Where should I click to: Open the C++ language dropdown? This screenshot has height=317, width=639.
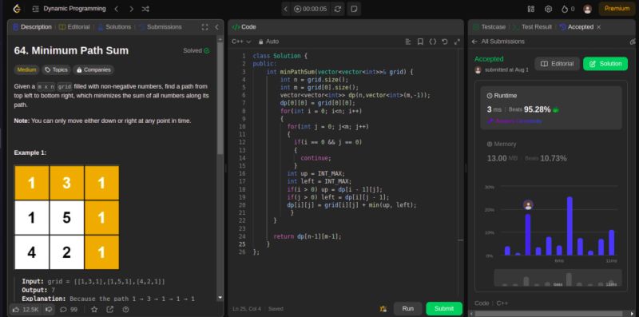(241, 42)
